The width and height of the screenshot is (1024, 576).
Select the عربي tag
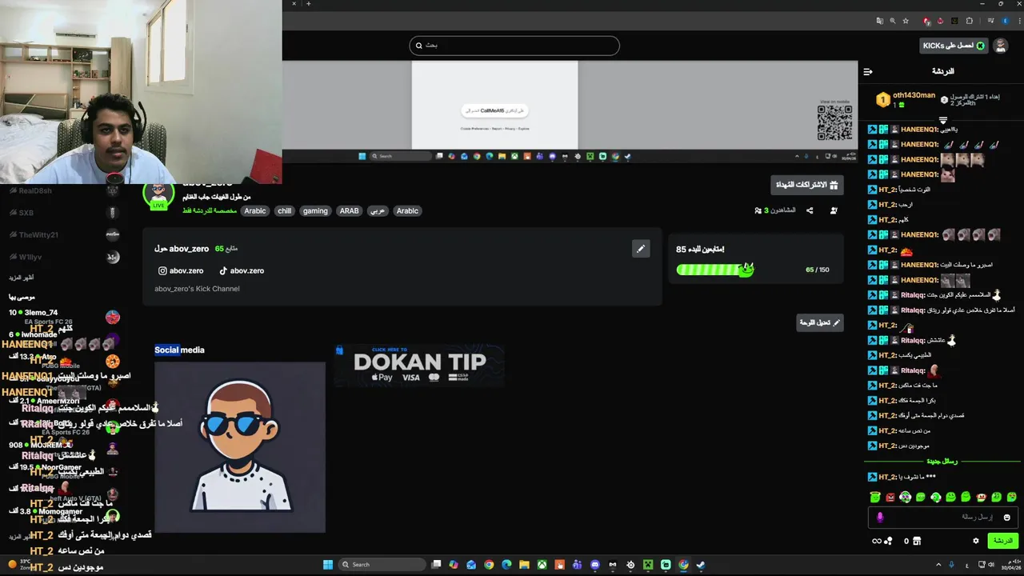[378, 211]
